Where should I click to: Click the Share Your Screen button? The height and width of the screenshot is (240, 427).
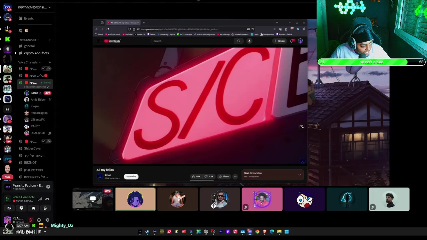[21, 208]
